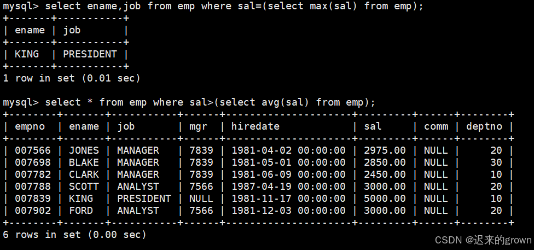Click the name 'BLAKE'
534x250 pixels.
pyautogui.click(x=84, y=162)
